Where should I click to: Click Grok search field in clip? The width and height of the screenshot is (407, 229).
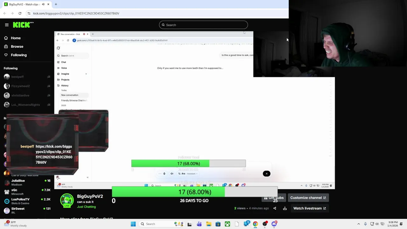pyautogui.click(x=72, y=56)
